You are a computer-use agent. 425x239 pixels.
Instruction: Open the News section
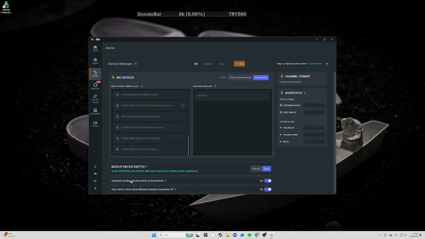point(95,124)
